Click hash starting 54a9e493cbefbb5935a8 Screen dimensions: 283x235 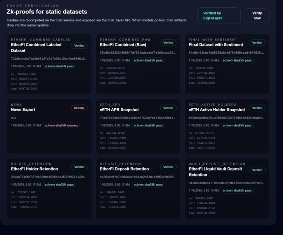click(x=226, y=52)
